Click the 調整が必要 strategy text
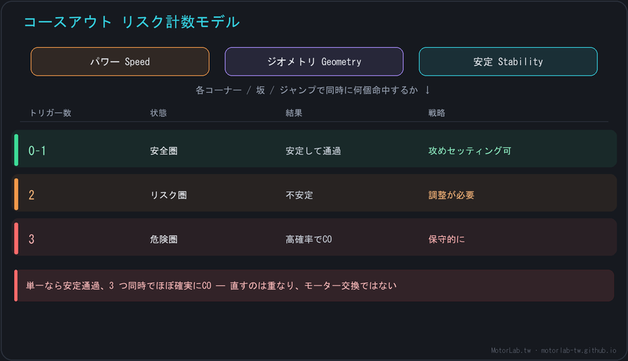 tap(451, 195)
